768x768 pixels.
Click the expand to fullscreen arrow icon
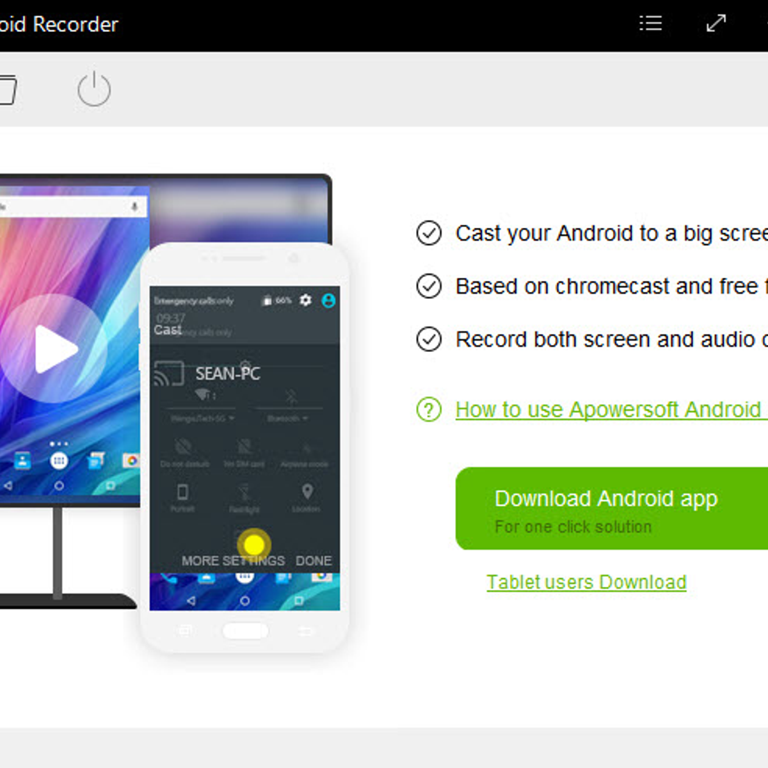pos(716,24)
